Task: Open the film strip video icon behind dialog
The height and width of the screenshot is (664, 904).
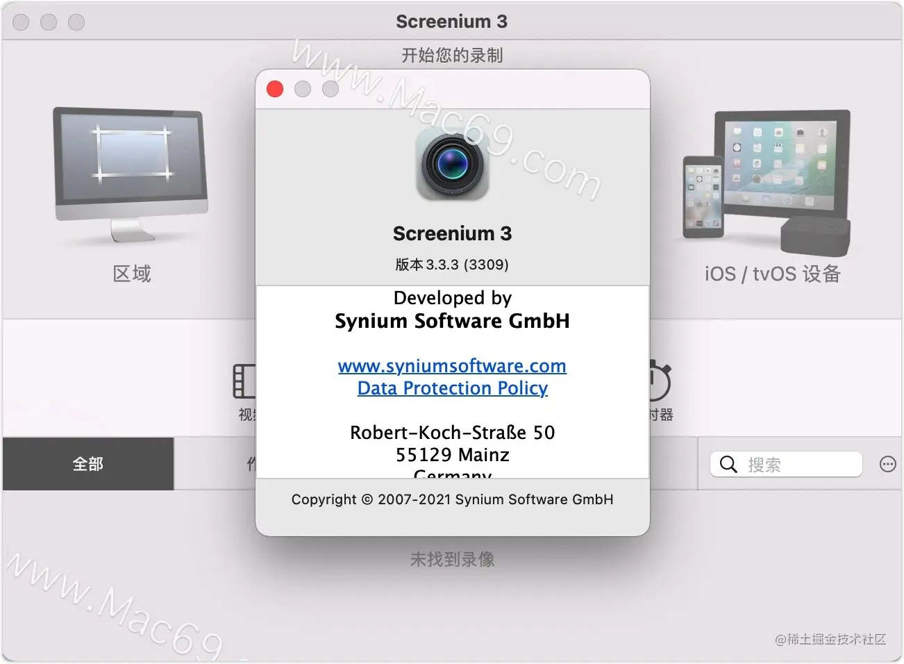Action: click(244, 381)
